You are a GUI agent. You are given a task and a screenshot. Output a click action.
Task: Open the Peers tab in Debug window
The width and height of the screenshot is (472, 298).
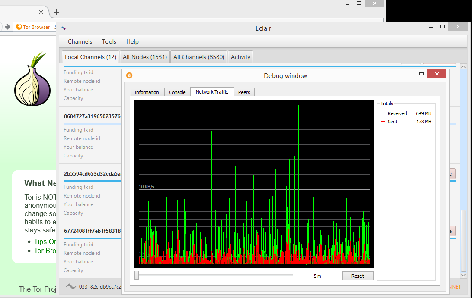tap(244, 92)
